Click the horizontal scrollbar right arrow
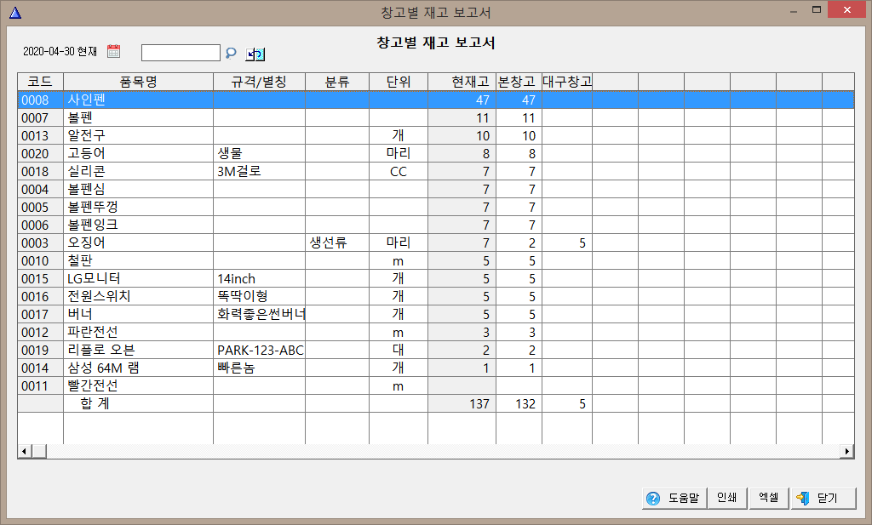 point(847,451)
